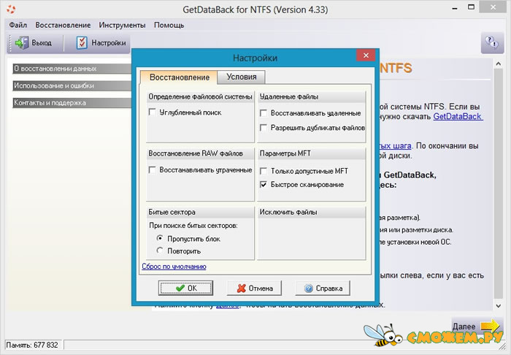This screenshot has width=511, height=355.
Task: Click the blue help icon on Справка
Action: pyautogui.click(x=308, y=289)
